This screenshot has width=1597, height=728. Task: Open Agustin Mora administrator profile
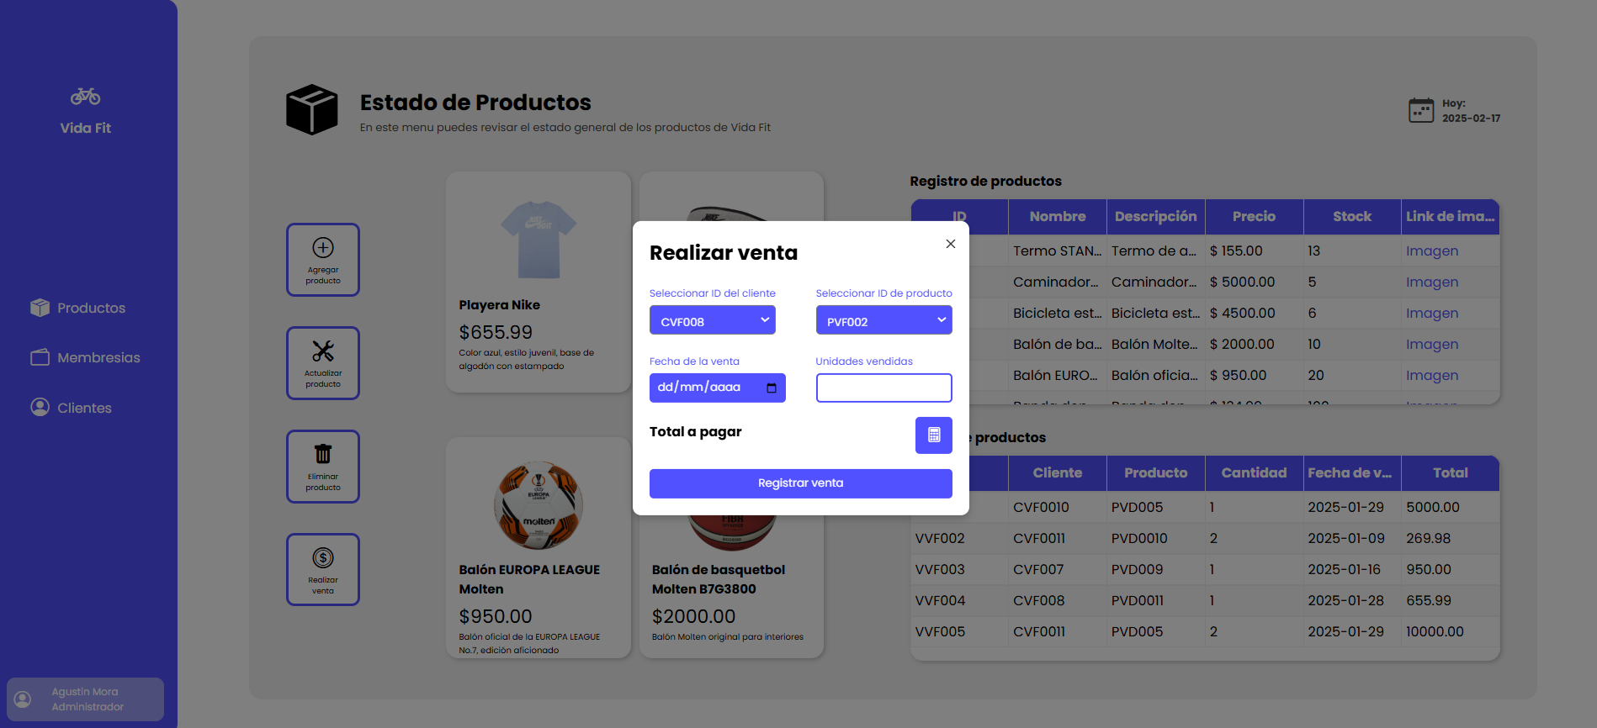(85, 699)
